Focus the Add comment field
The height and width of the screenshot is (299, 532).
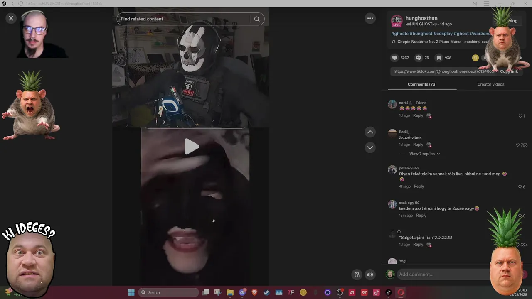coord(443,274)
